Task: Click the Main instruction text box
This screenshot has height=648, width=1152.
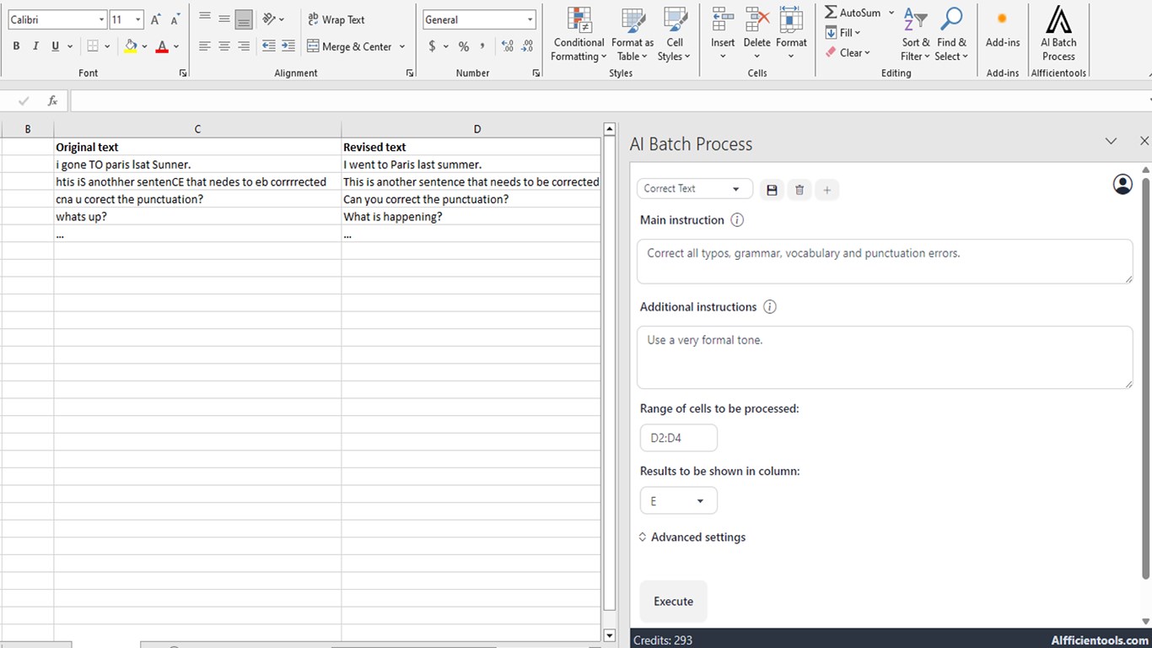Action: 886,262
